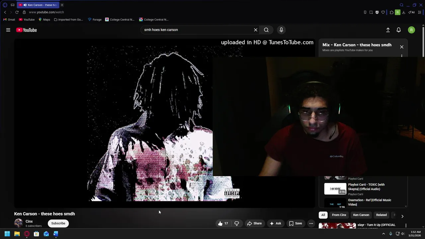Select the All filter chip
The image size is (425, 239).
click(323, 215)
